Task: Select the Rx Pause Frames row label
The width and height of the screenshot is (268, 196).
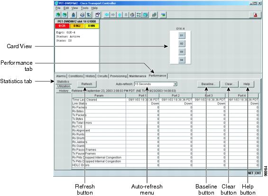Action: click(x=84, y=150)
